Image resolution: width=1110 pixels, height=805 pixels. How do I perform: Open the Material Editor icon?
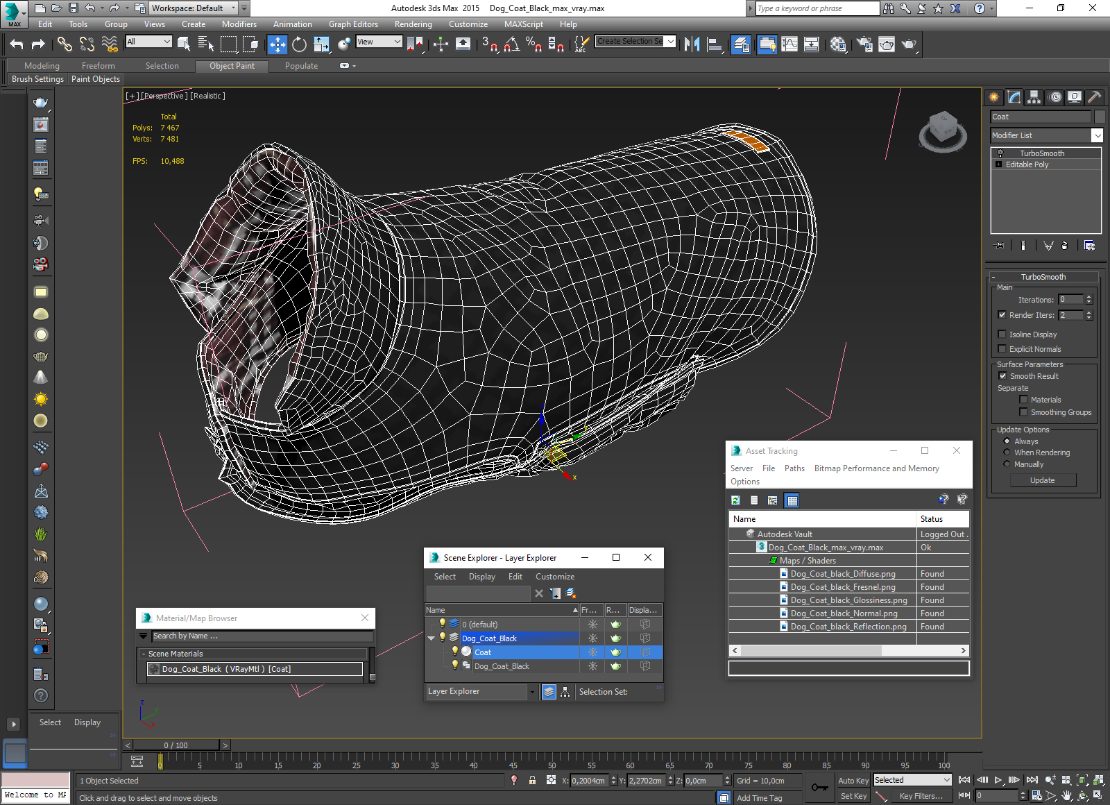838,44
